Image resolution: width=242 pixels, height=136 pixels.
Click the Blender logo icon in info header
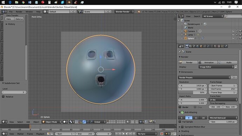pyautogui.click(x=139, y=12)
